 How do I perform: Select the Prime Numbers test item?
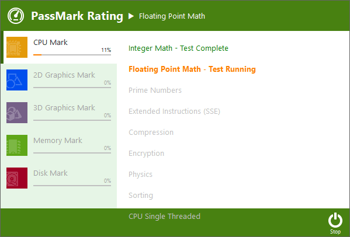coord(155,90)
